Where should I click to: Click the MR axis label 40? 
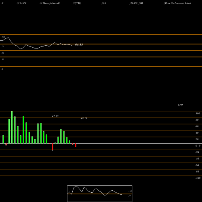pyautogui.click(x=197, y=133)
